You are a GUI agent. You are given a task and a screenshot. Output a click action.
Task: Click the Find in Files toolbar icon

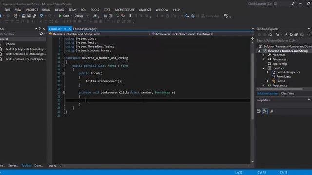click(x=95, y=16)
